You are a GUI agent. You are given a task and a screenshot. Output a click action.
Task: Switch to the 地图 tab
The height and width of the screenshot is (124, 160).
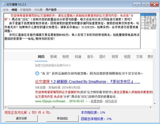click(127, 57)
